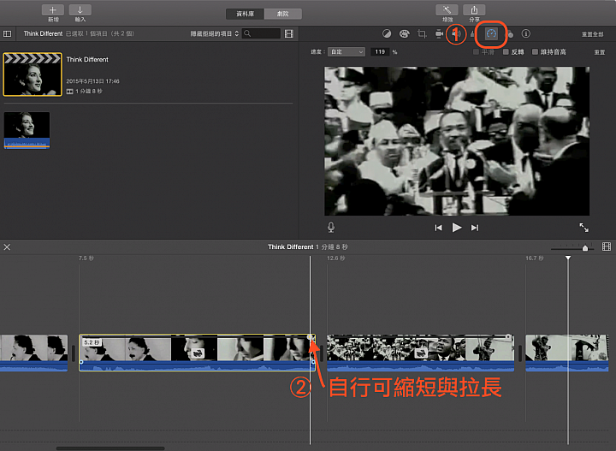Click the 重置 speed reset button
Screen dimensions: 616x451
[x=600, y=52]
